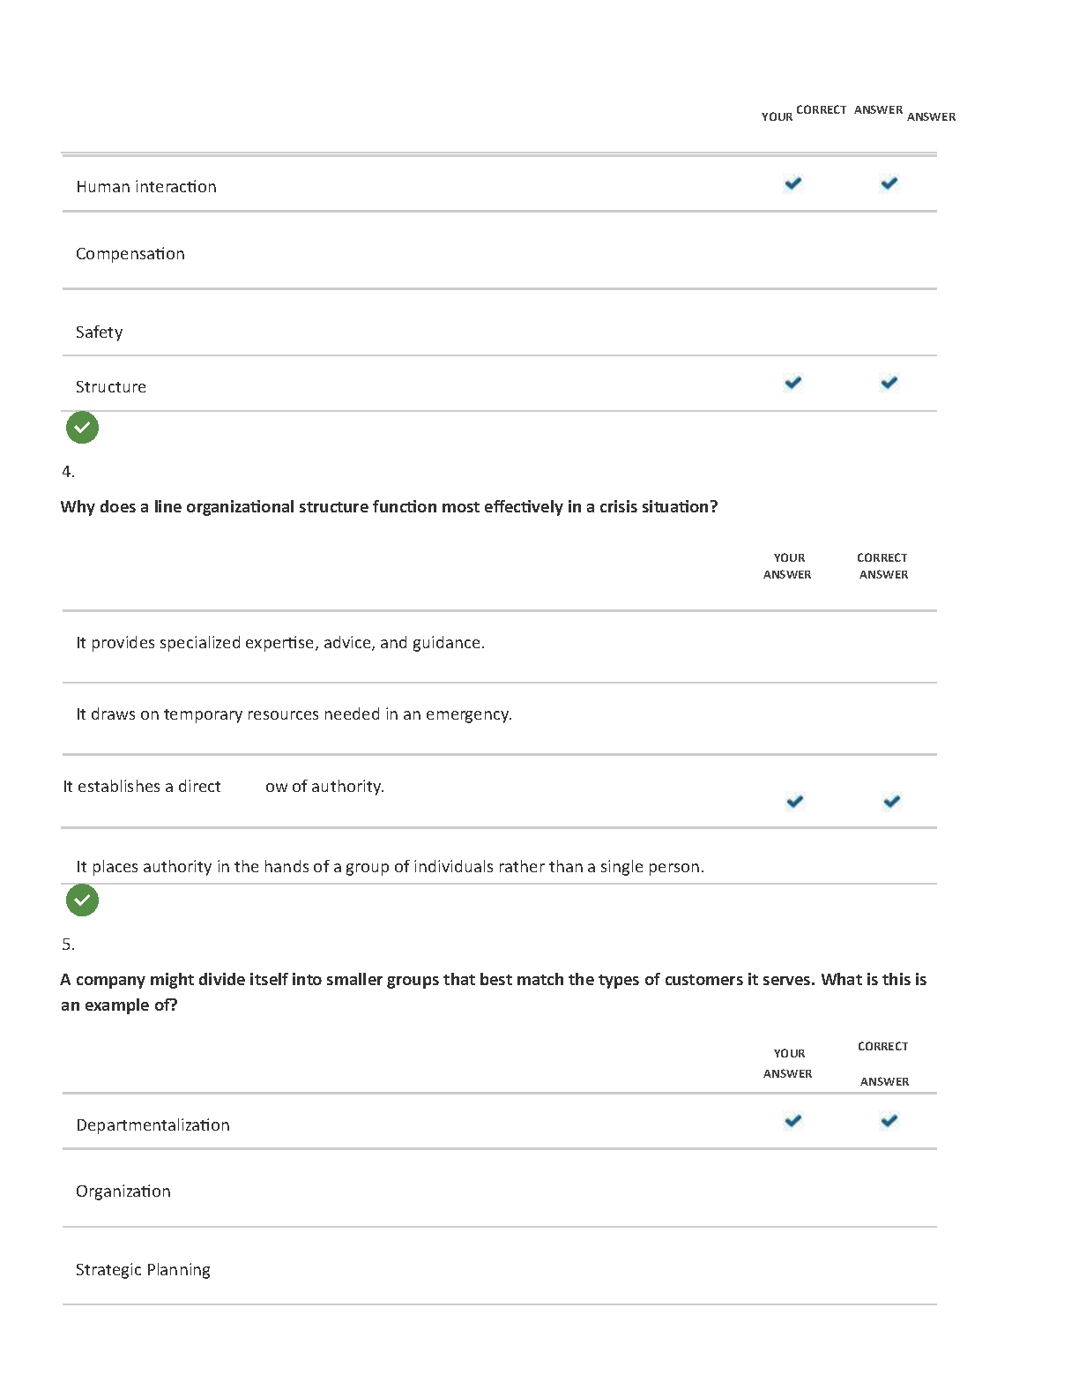Click the Correct Answer checkmark for Human interaction
Screen dimensions: 1079x1397
tap(889, 183)
